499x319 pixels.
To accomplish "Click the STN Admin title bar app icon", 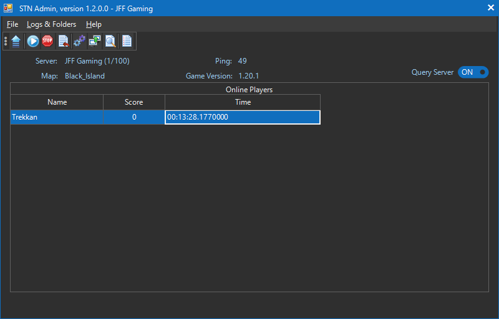I will click(9, 8).
